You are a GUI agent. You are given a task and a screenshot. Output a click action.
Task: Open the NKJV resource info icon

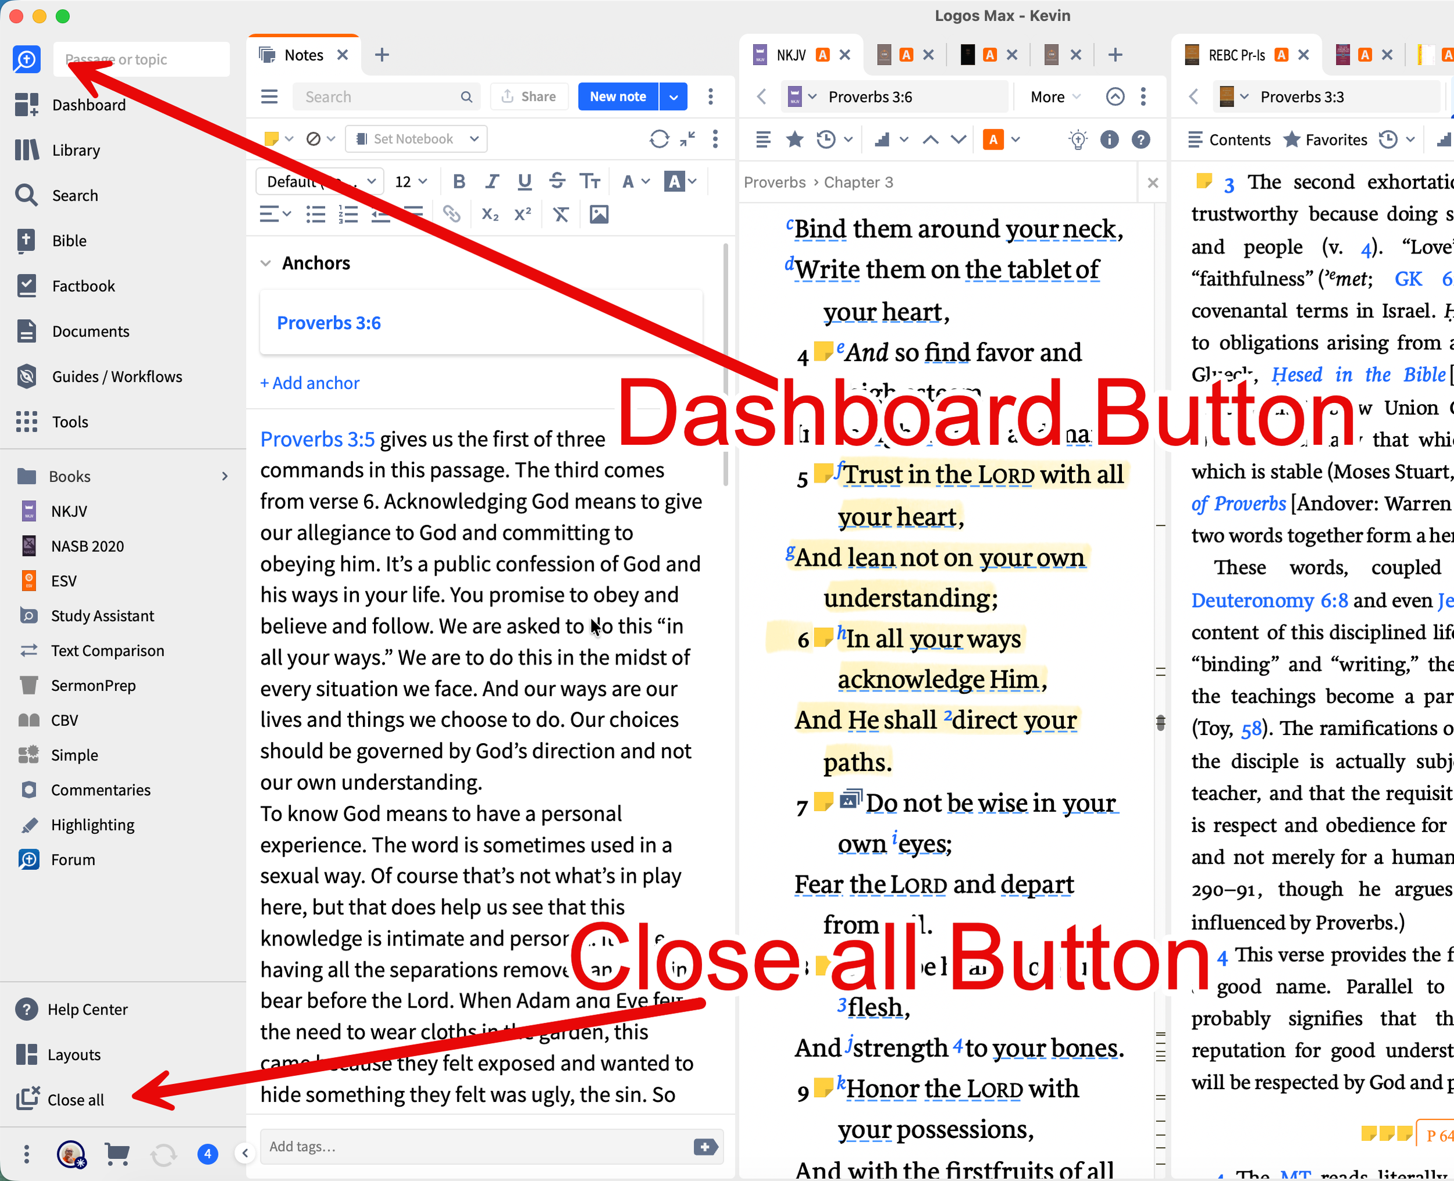pyautogui.click(x=1109, y=140)
